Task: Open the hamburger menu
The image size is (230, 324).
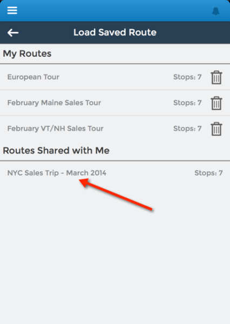Action: click(12, 10)
